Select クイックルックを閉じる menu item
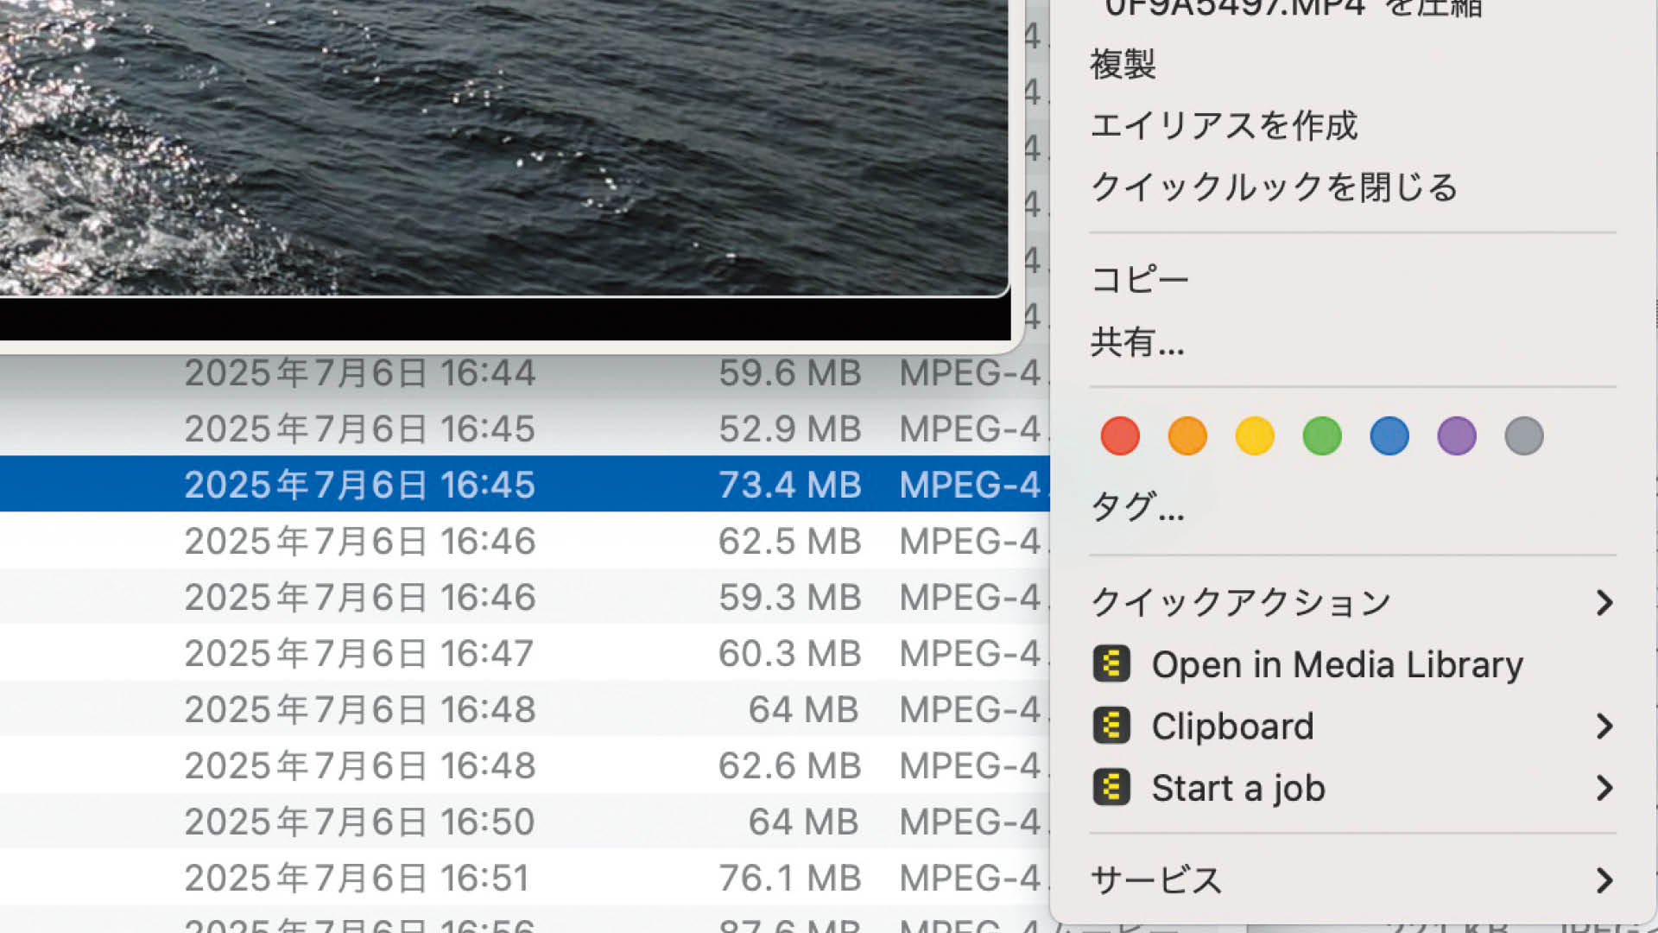This screenshot has height=933, width=1658. 1274,187
